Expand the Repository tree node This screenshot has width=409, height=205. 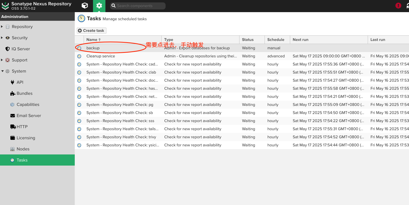[x=2, y=27]
